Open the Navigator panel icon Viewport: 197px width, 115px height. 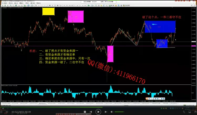(101, 6)
